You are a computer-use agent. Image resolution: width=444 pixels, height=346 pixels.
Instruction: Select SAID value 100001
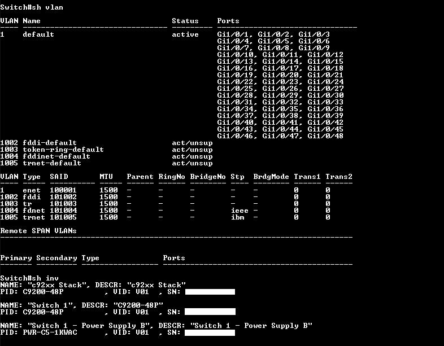(63, 190)
